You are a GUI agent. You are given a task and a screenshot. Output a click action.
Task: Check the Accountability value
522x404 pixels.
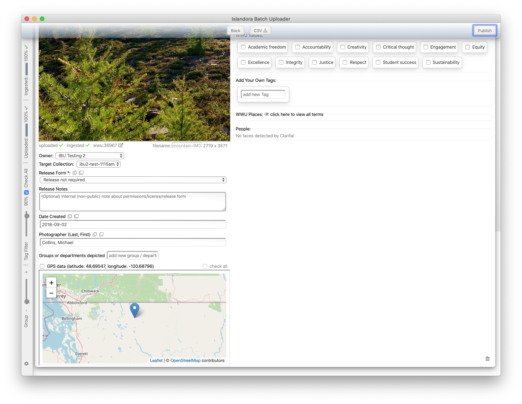pos(298,47)
